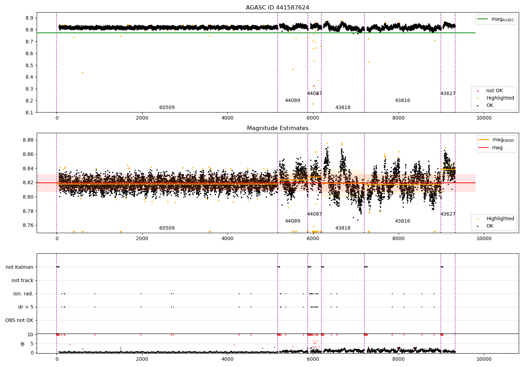Click OBSID label 43818 in middle plot
The image size is (524, 367).
(343, 228)
